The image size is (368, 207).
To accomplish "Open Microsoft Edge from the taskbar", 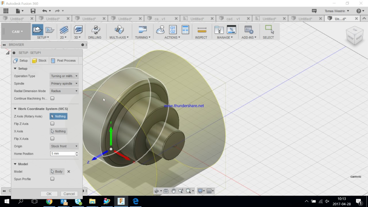I will [x=135, y=201].
